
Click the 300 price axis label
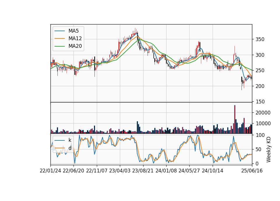(x=260, y=55)
